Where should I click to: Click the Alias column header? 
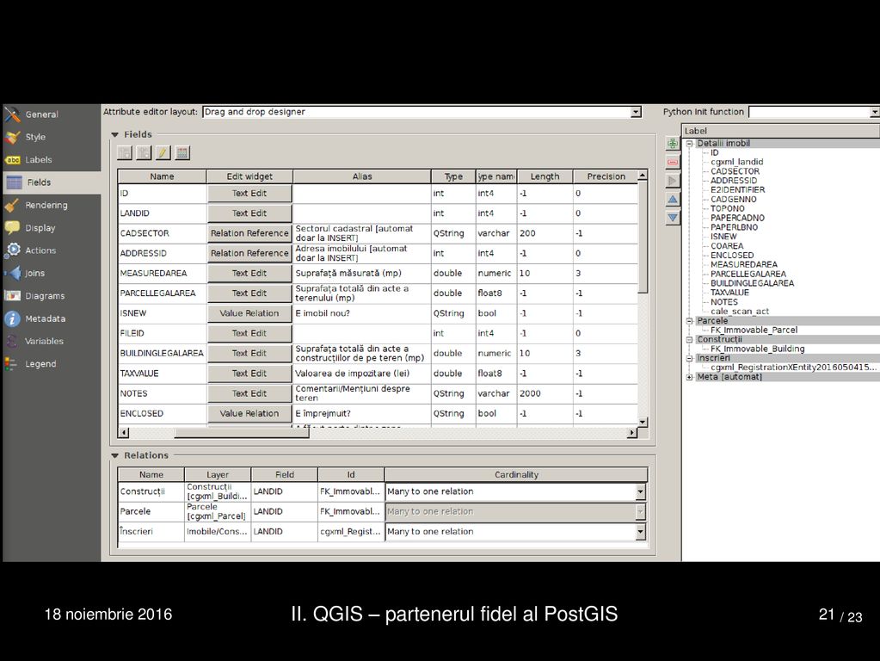tap(362, 176)
